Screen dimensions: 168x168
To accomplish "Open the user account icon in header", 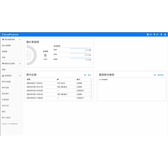I will (165, 35).
